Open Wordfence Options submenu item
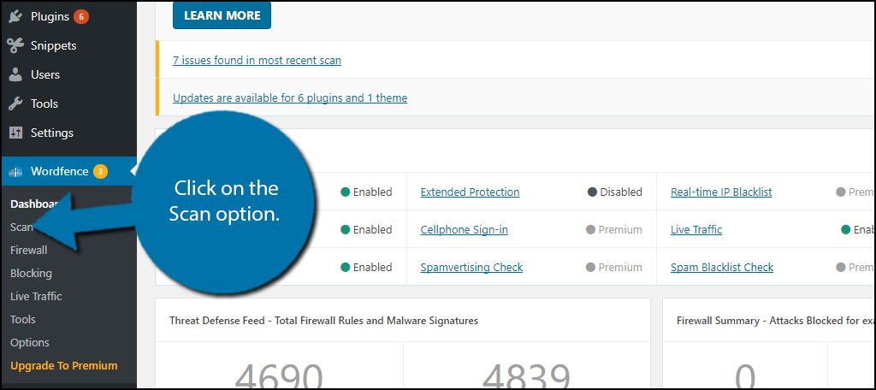The width and height of the screenshot is (876, 390). (30, 342)
